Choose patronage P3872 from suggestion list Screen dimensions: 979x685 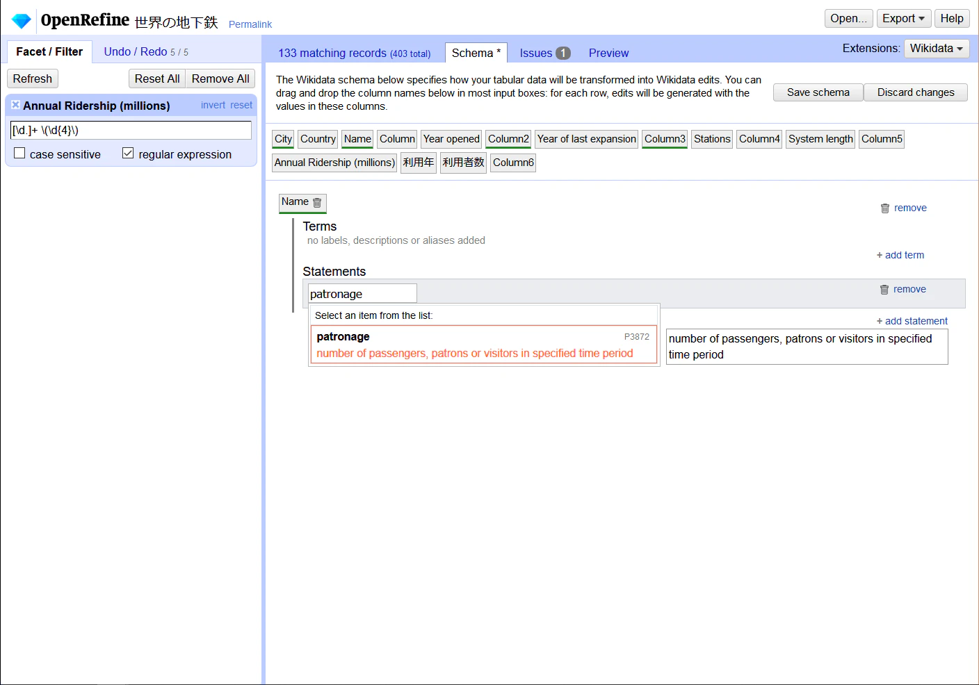pos(483,345)
